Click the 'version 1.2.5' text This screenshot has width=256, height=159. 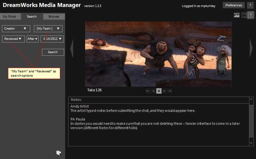pyautogui.click(x=93, y=6)
